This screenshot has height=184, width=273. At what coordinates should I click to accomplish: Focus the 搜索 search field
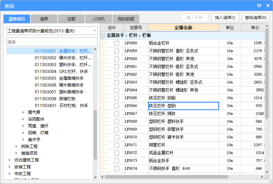point(52,42)
